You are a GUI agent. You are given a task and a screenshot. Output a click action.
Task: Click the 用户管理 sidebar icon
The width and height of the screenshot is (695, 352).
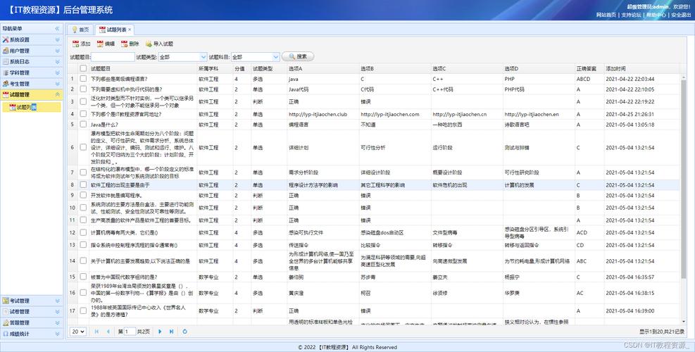[6, 51]
